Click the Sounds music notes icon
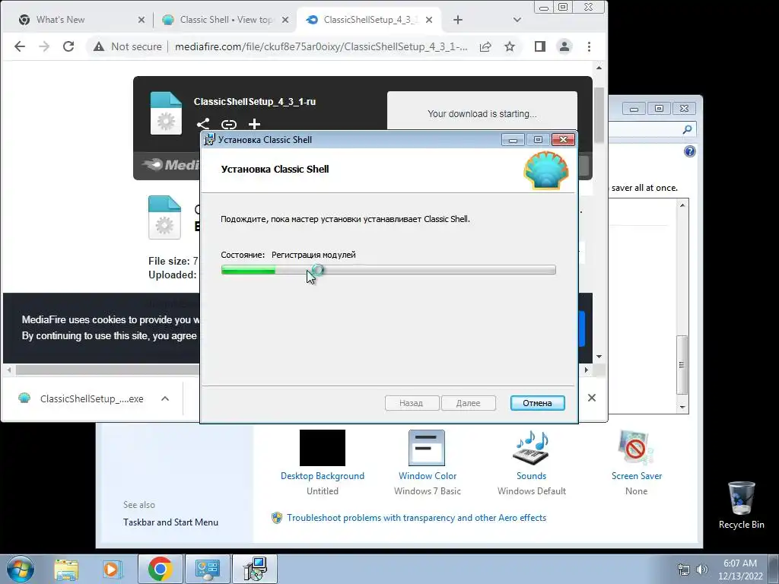The width and height of the screenshot is (779, 584). [531, 448]
